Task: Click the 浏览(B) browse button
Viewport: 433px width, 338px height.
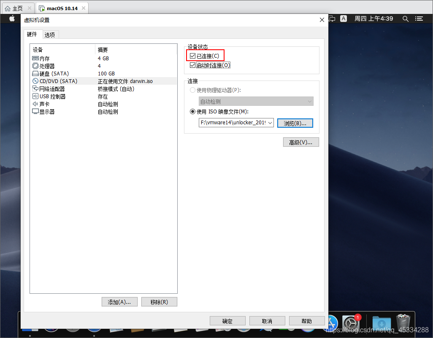Action: (x=295, y=123)
